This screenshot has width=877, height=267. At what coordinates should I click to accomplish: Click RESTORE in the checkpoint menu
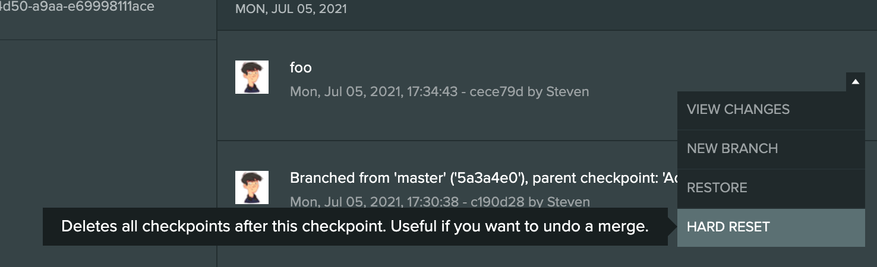click(717, 188)
